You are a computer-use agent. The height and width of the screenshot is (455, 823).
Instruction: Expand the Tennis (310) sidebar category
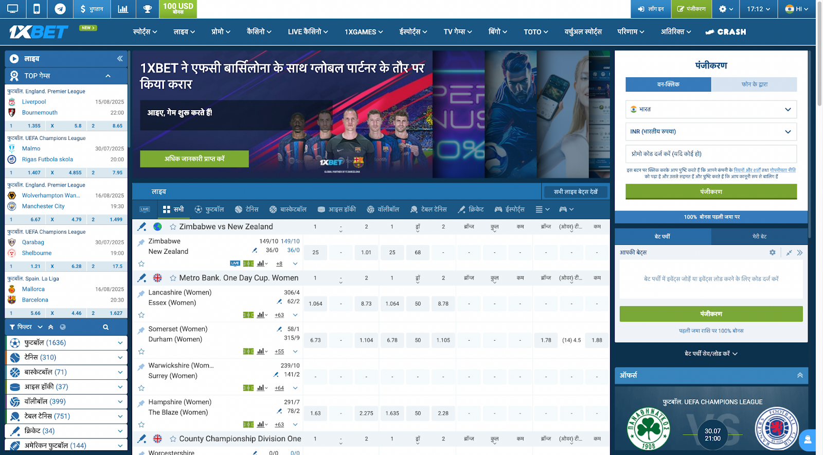click(x=66, y=357)
